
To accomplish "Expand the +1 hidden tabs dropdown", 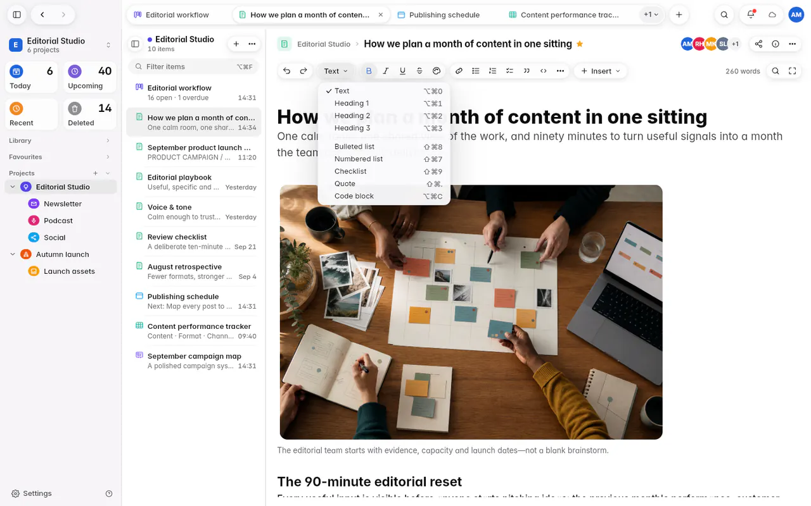I will [x=651, y=15].
